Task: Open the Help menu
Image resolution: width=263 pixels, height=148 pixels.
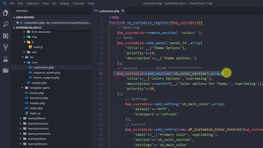Action: 91,3
